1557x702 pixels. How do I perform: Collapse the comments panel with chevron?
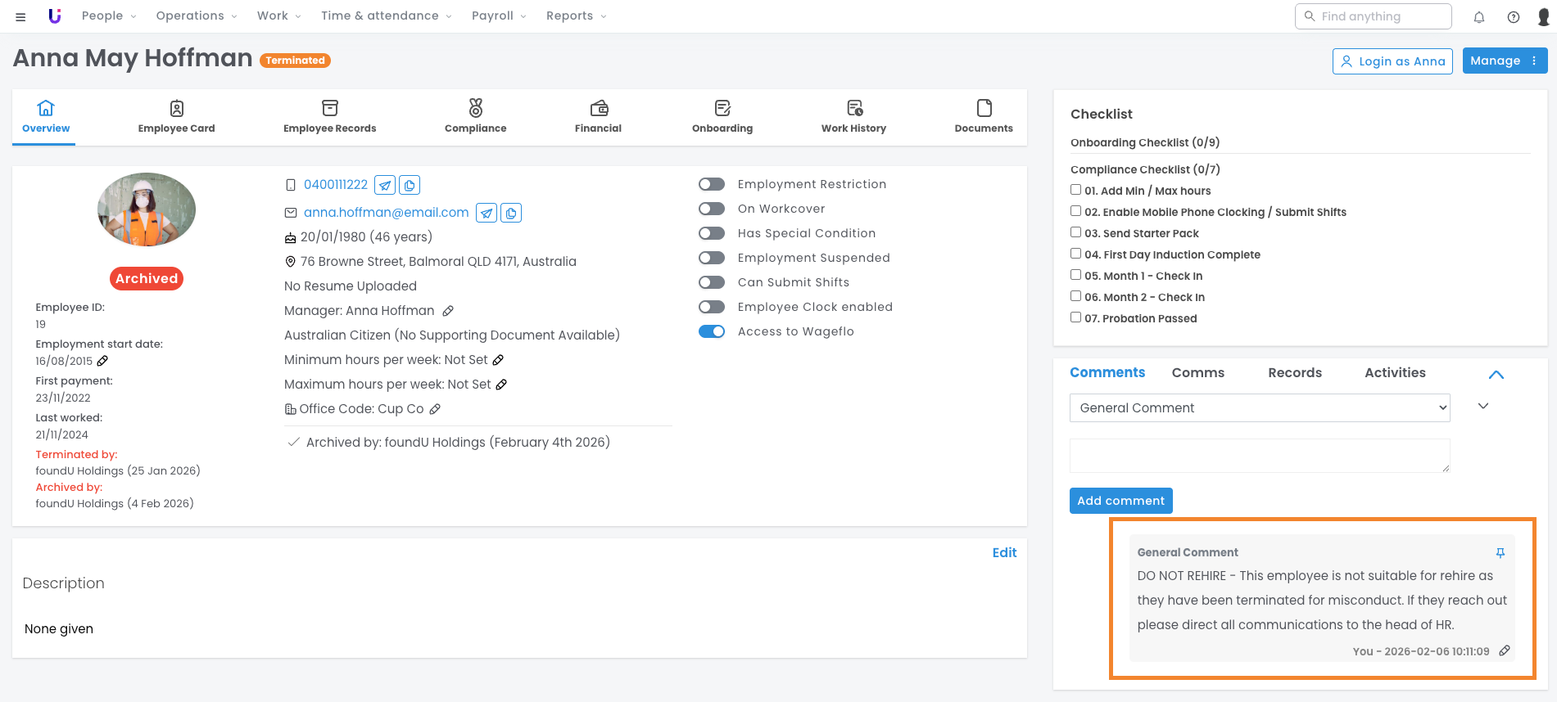(x=1496, y=374)
